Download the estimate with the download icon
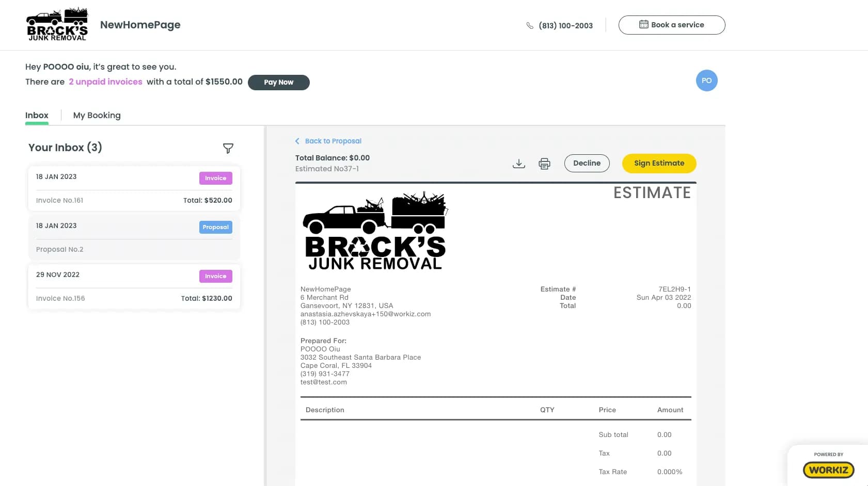Viewport: 868px width, 486px height. point(518,164)
